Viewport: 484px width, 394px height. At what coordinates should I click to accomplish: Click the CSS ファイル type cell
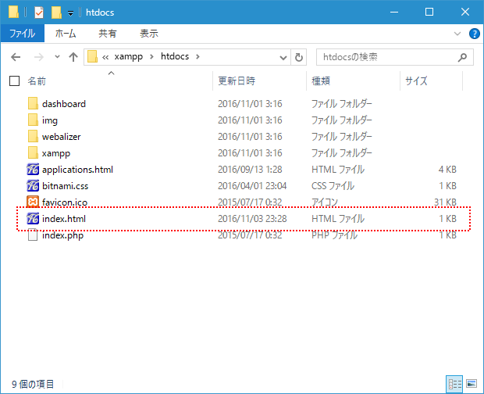pos(333,186)
